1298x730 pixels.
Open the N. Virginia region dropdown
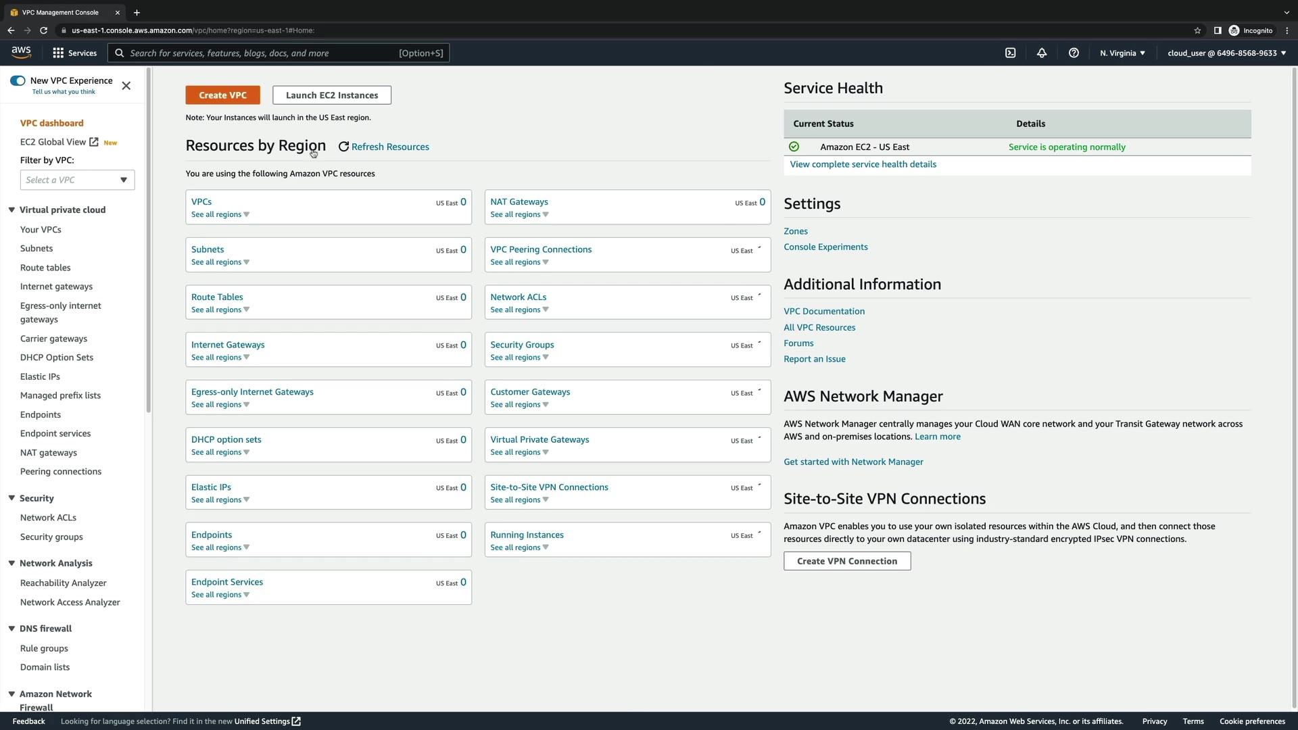(1122, 53)
